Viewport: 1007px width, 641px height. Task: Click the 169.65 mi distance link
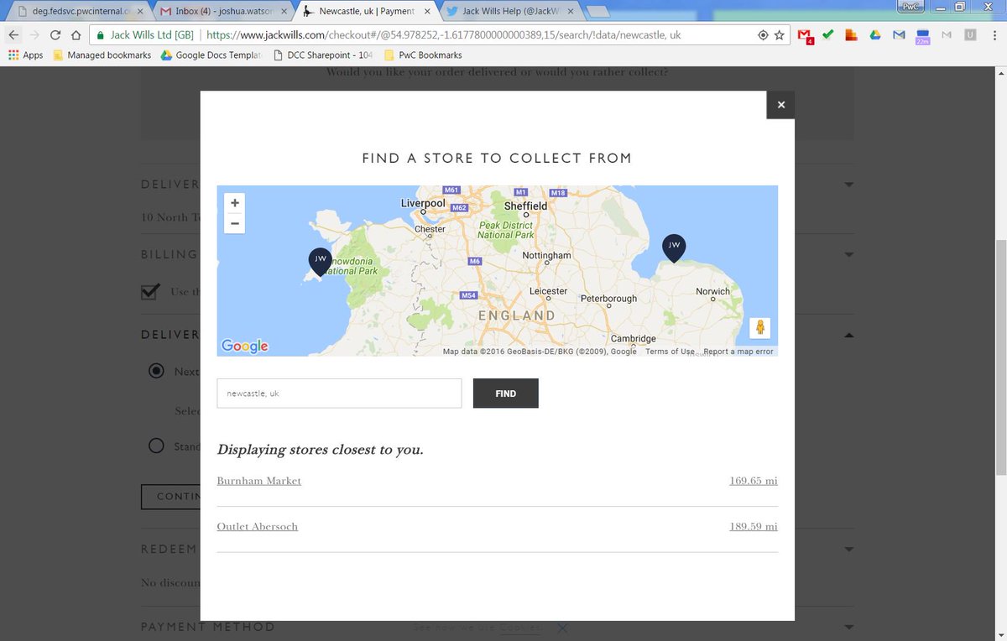click(x=754, y=481)
